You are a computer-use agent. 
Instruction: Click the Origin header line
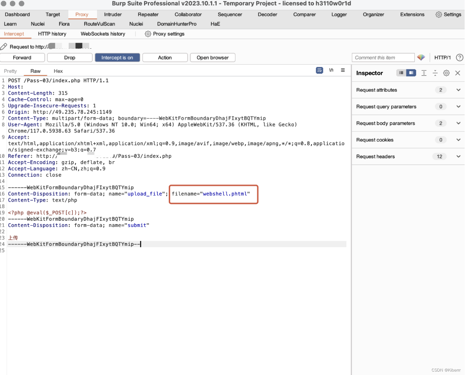click(x=60, y=112)
